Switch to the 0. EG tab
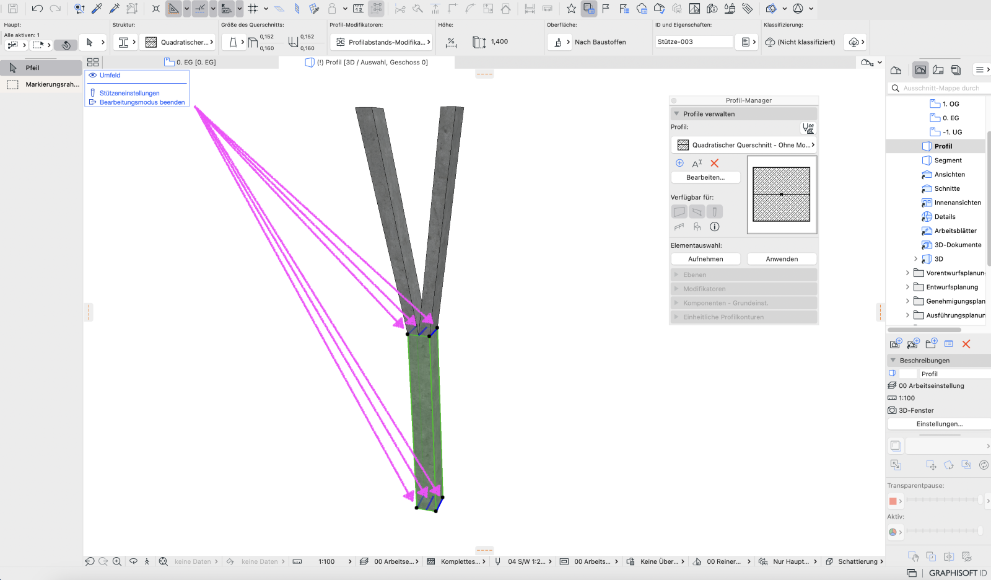Image resolution: width=991 pixels, height=580 pixels. coord(190,62)
